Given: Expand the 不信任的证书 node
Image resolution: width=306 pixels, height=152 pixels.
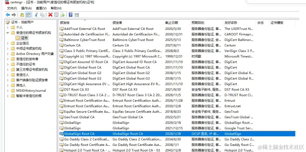Looking at the screenshot, I should (x=8, y=64).
